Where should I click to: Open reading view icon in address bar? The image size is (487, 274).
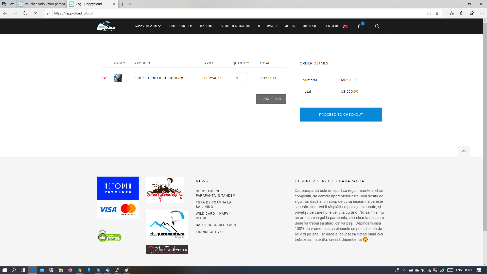pos(429,13)
